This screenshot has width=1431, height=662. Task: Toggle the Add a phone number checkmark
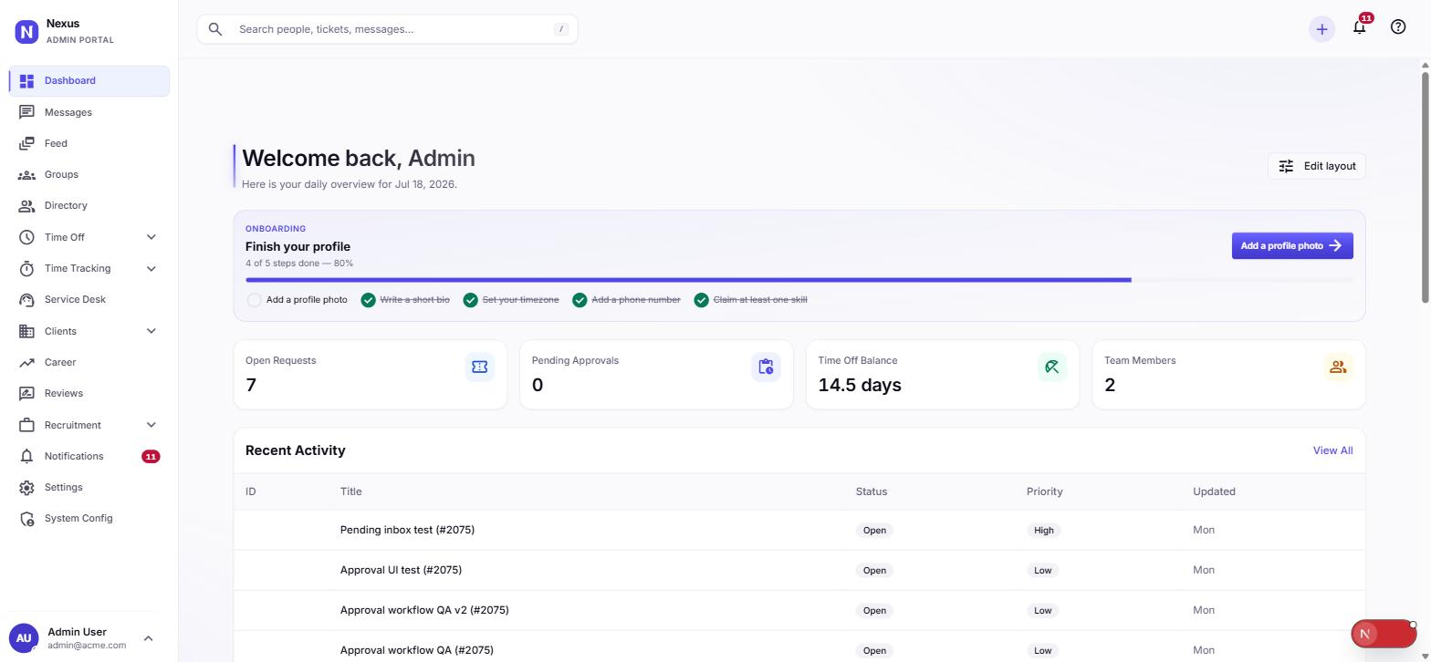pos(580,300)
